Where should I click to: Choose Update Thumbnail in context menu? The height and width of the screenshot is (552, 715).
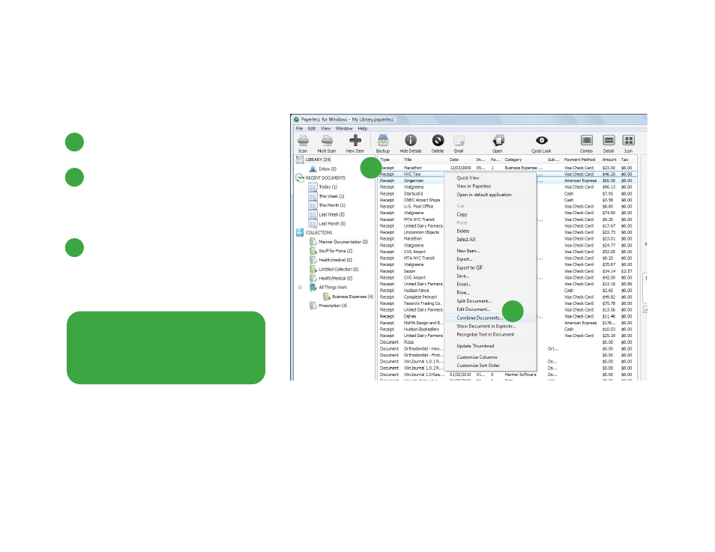pos(490,346)
